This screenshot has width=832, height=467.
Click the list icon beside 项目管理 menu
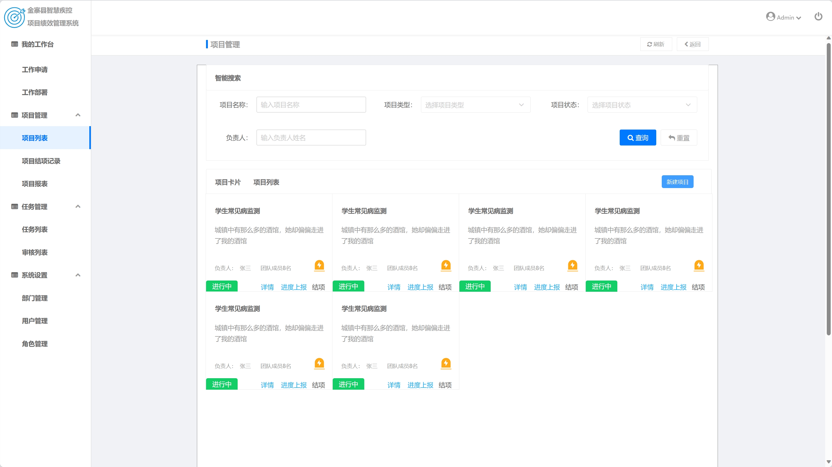tap(15, 115)
